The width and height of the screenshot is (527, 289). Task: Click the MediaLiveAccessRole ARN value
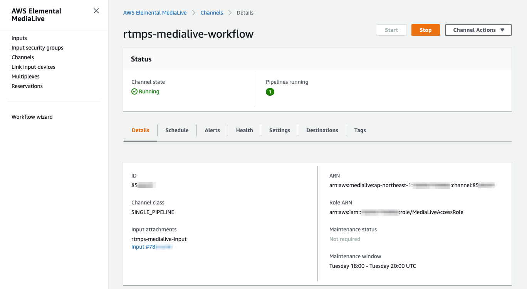(x=396, y=212)
